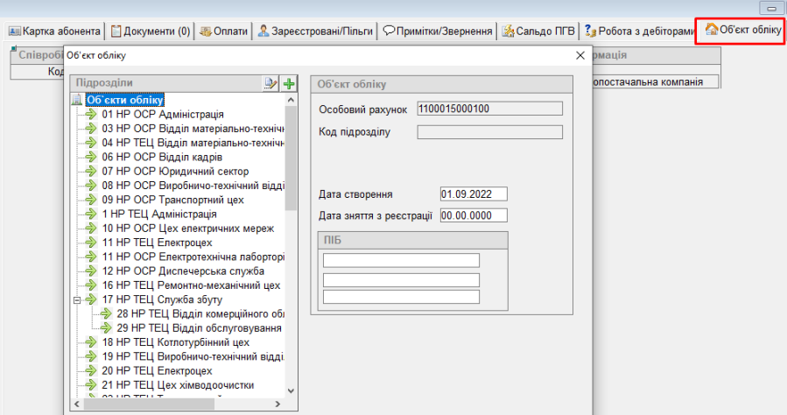Collapse the 17 НР ТЕЦ Служба збуту node

(x=78, y=299)
